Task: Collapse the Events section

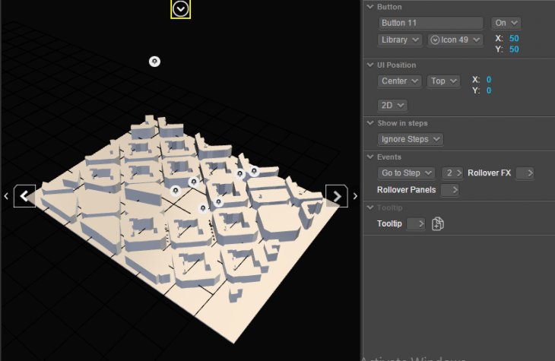Action: [x=370, y=157]
